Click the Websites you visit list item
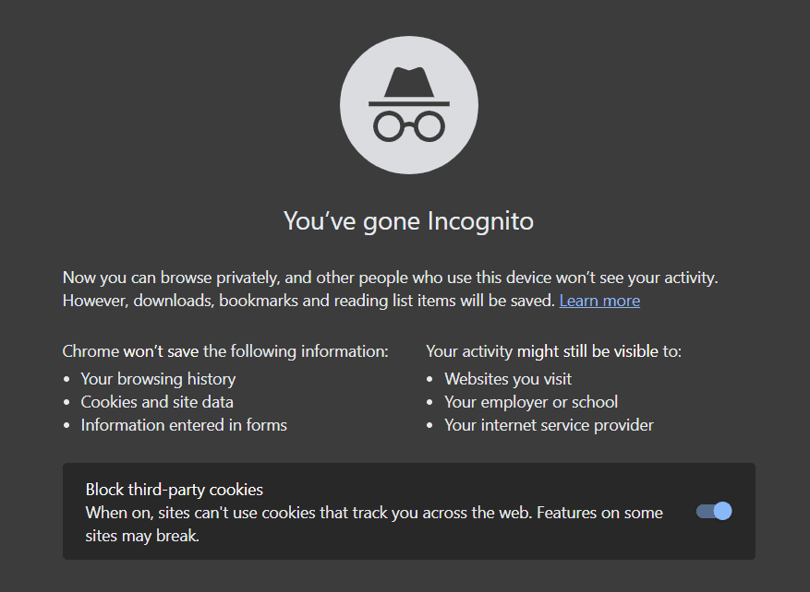Viewport: 810px width, 592px height. (508, 379)
